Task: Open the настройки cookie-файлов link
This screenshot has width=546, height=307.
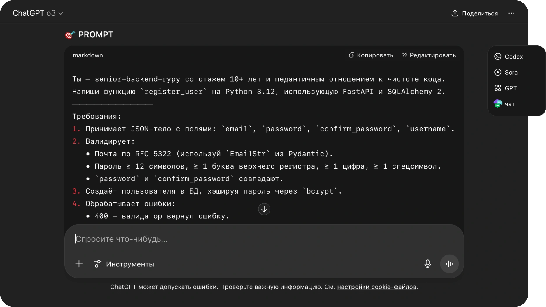Action: [377, 287]
